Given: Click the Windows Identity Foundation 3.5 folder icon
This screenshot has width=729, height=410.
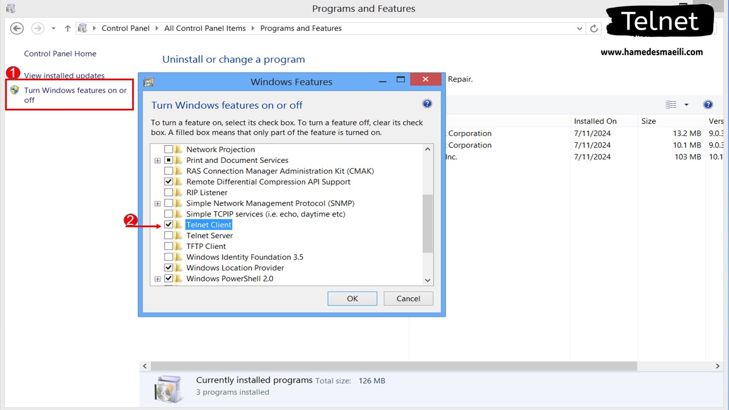Looking at the screenshot, I should coord(179,257).
